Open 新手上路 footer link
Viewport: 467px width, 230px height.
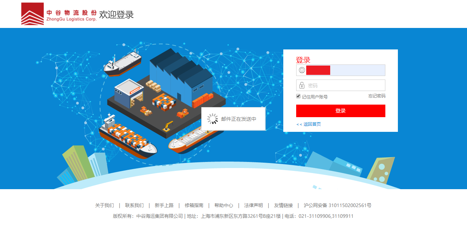click(164, 205)
